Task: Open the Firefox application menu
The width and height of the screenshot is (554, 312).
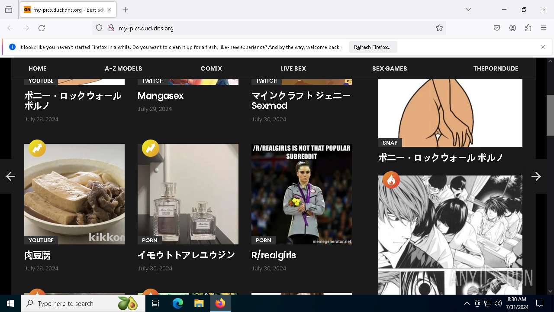Action: 544,28
